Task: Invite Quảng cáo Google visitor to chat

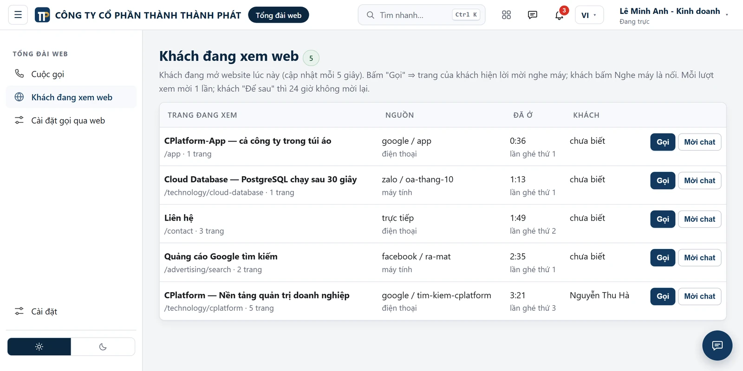Action: [699, 257]
